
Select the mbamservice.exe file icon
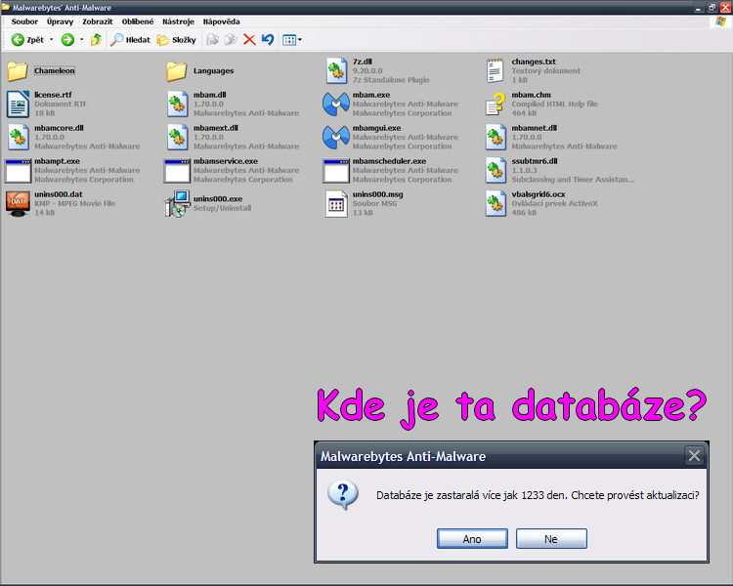click(177, 171)
